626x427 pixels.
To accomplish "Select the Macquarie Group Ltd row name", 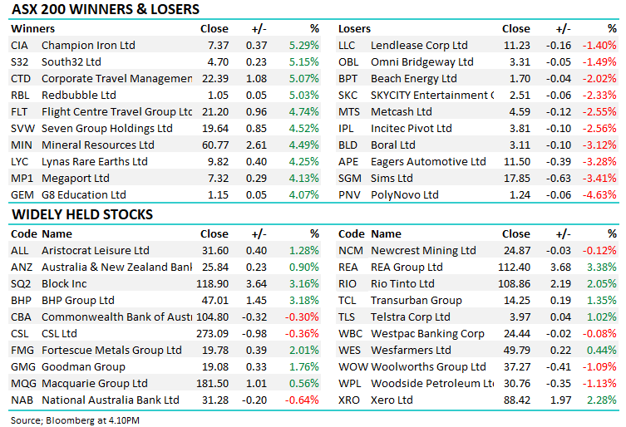I will pyautogui.click(x=94, y=383).
